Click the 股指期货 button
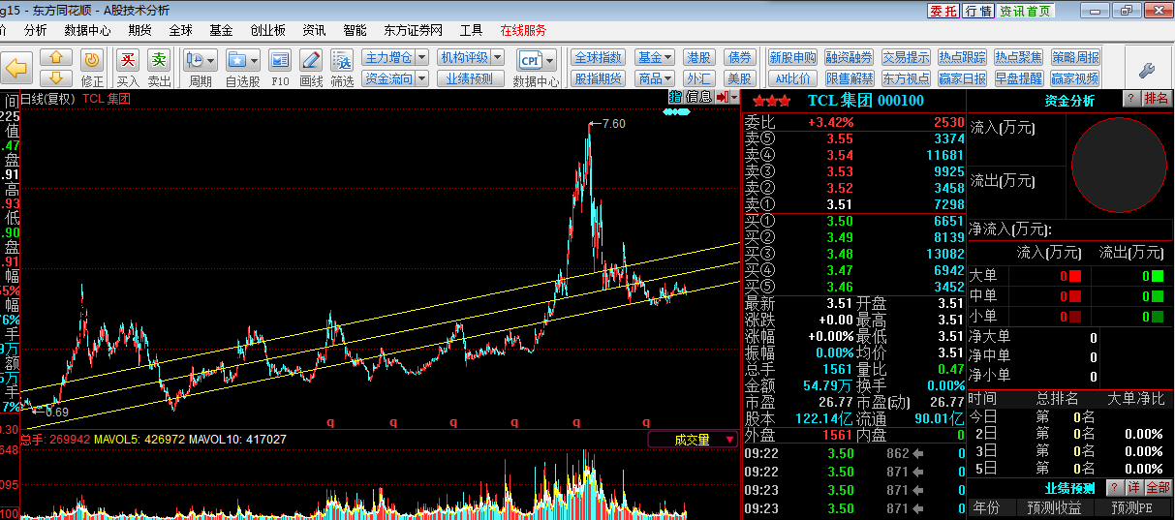1175x520 pixels. [x=598, y=79]
